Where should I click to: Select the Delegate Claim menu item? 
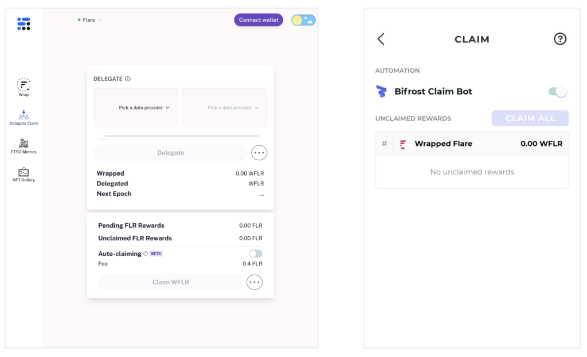click(24, 117)
